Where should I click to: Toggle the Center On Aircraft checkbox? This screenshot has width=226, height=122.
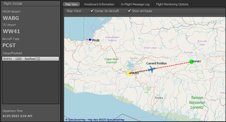click(92, 11)
